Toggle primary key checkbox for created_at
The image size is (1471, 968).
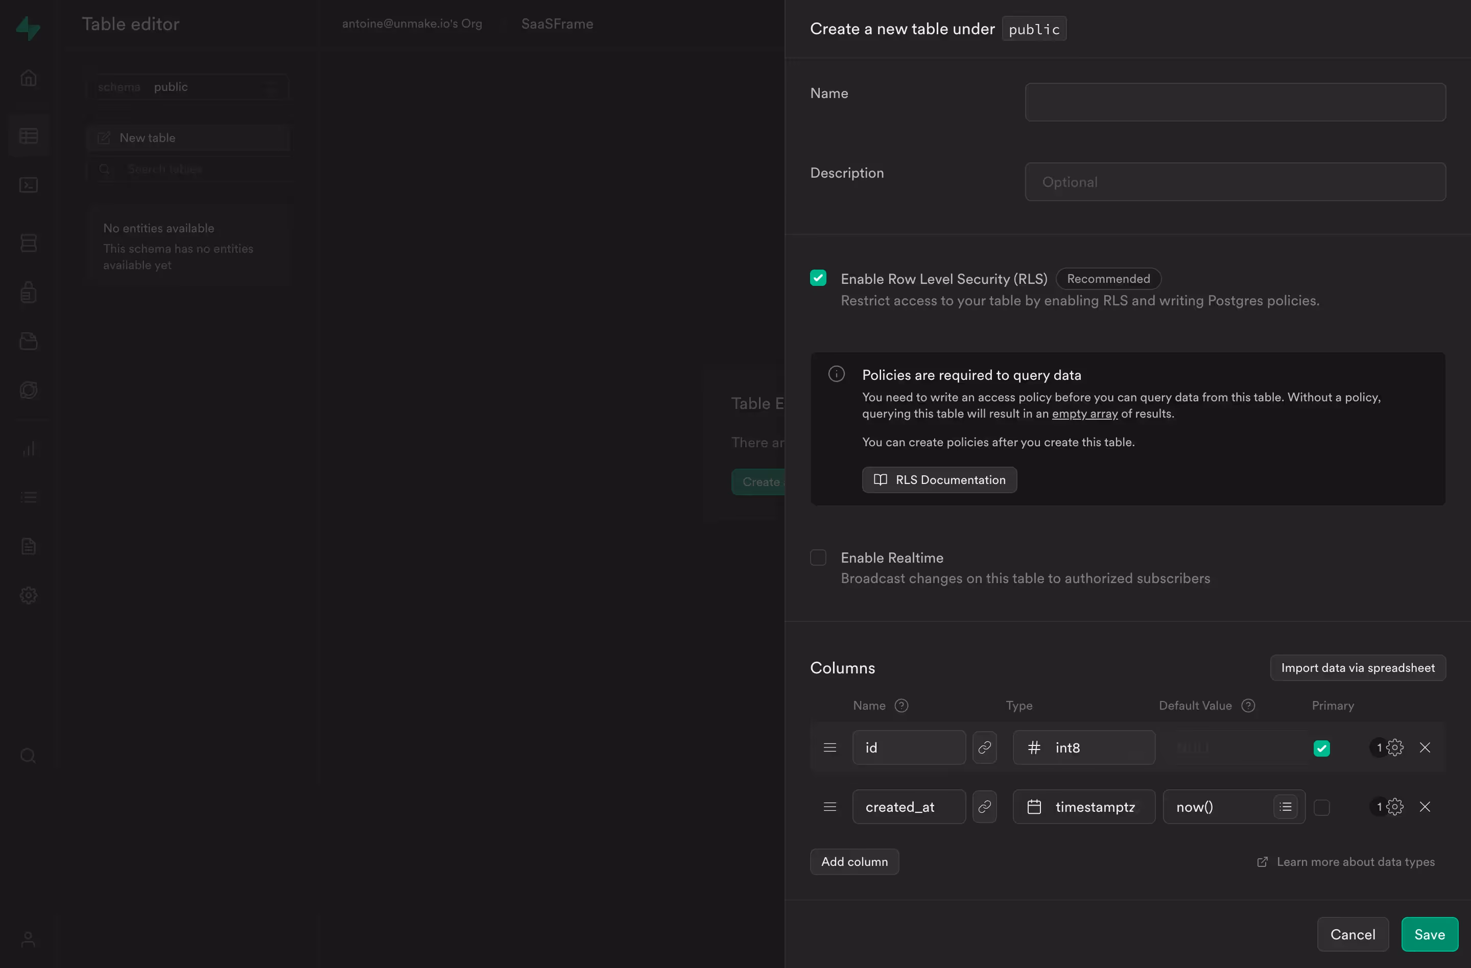click(1321, 807)
